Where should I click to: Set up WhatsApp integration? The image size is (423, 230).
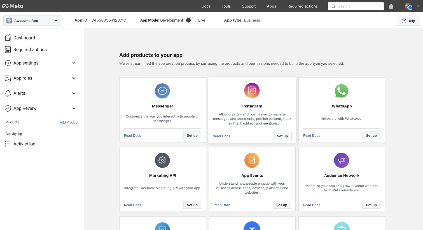click(x=371, y=135)
